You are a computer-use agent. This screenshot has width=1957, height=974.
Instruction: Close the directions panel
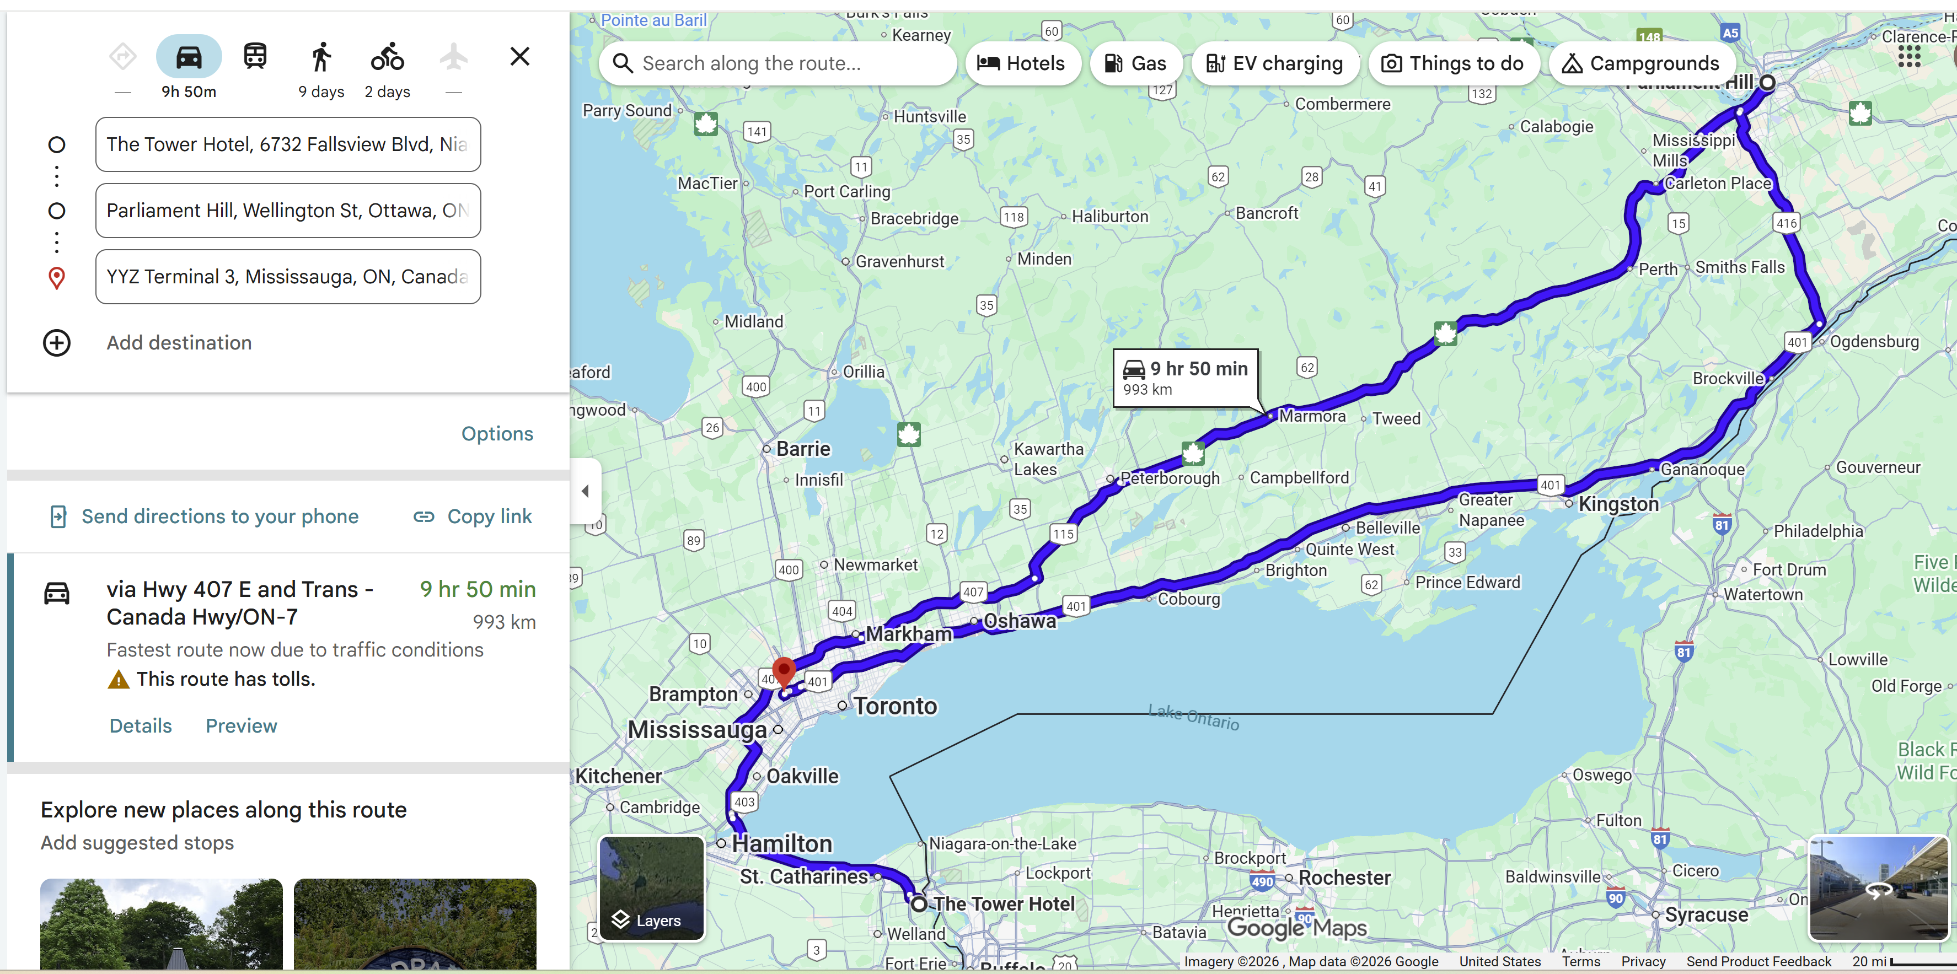tap(519, 56)
